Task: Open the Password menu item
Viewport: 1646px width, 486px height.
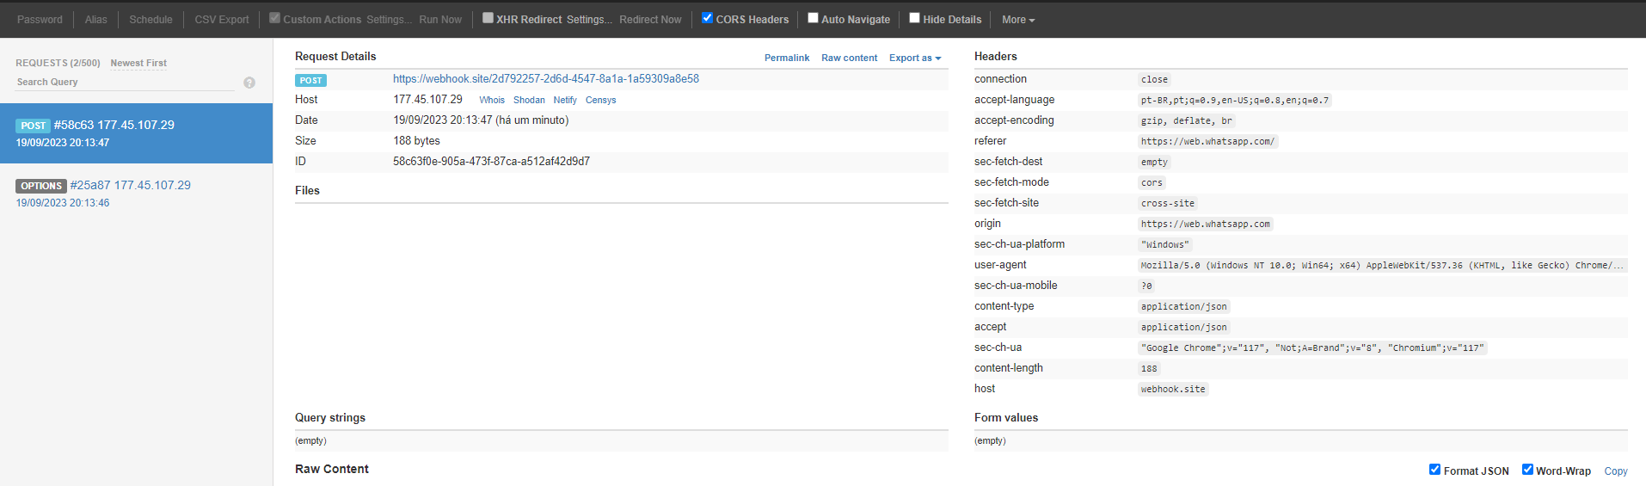Action: (40, 20)
